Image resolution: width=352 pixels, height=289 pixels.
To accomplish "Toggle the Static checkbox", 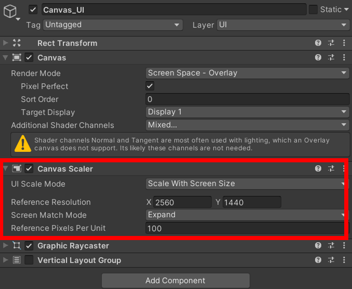I will pos(313,10).
